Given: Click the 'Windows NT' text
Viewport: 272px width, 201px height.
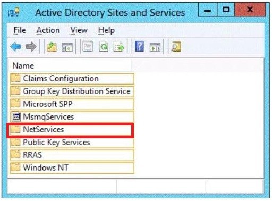Looking at the screenshot, I should click(x=46, y=167).
